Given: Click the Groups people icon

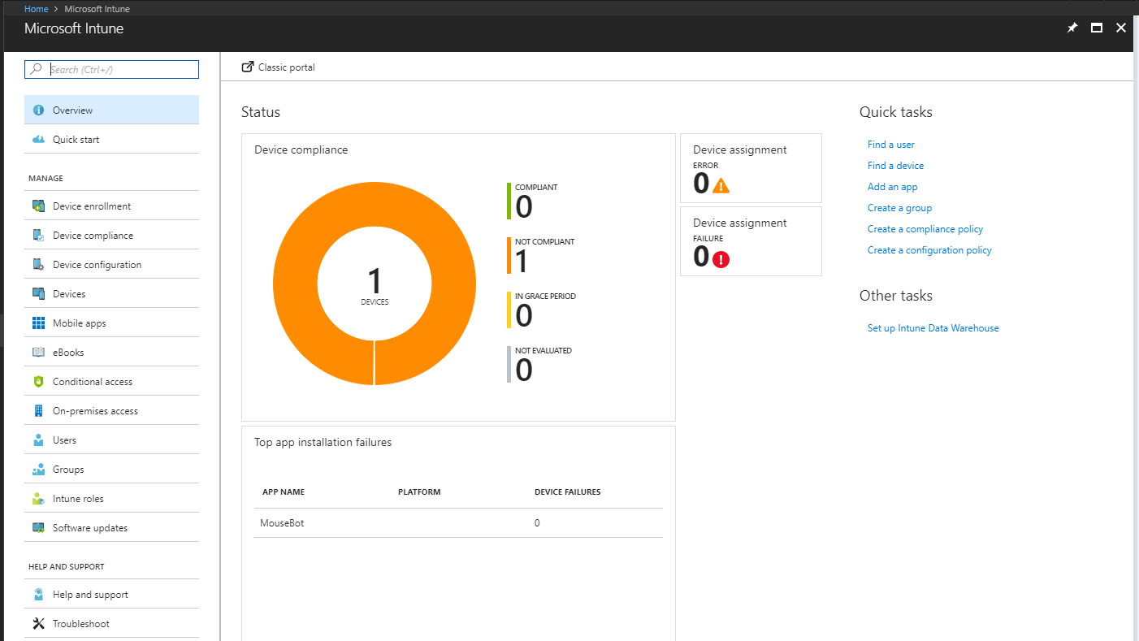Looking at the screenshot, I should pos(38,470).
